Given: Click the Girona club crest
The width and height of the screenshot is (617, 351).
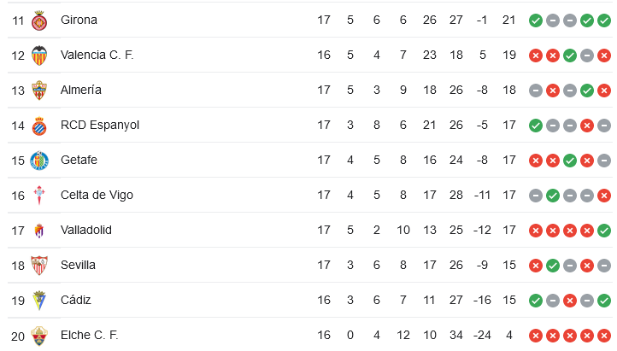Looking at the screenshot, I should [39, 20].
